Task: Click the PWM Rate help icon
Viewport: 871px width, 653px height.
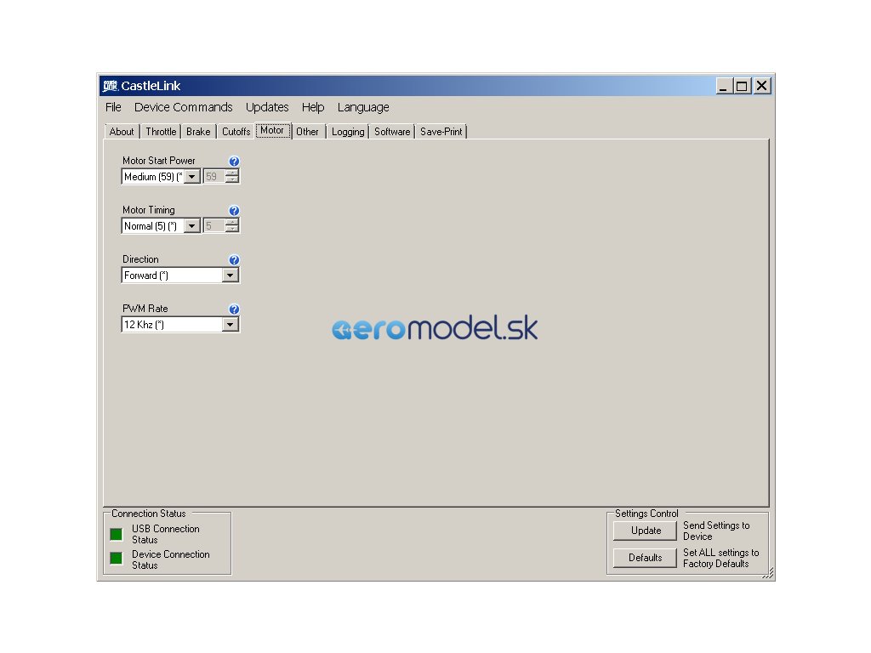Action: click(x=235, y=309)
